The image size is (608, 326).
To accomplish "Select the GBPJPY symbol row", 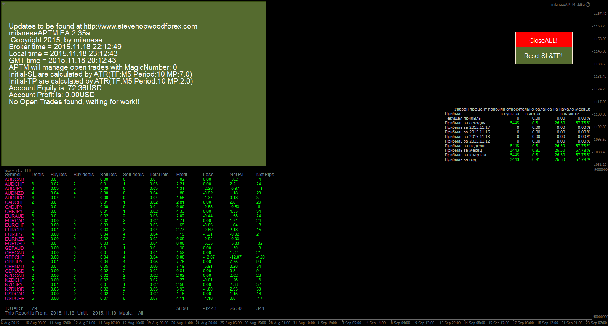I will tap(133, 262).
